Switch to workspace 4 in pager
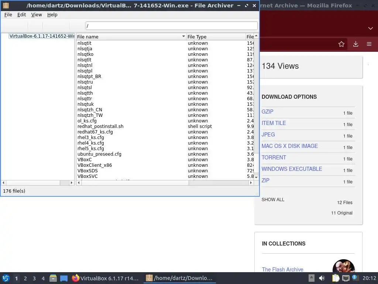 point(43,278)
